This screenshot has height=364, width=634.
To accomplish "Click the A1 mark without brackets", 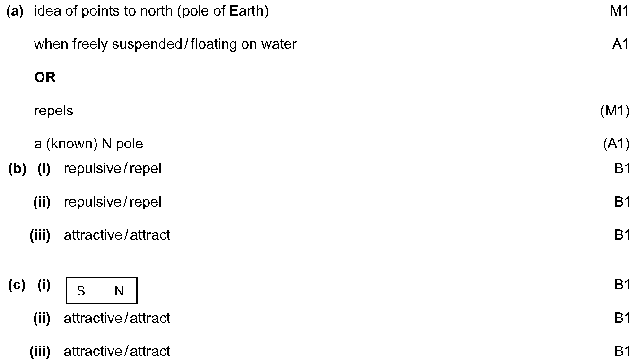I will pyautogui.click(x=620, y=44).
